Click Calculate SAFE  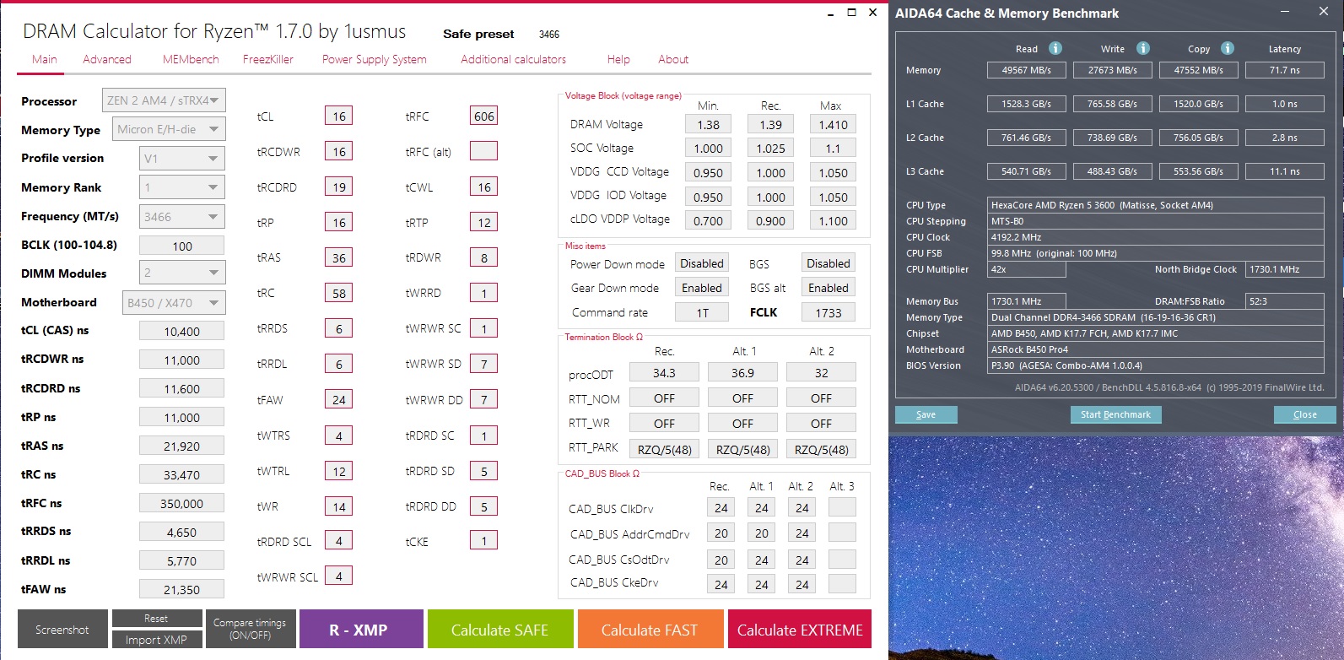tap(499, 630)
